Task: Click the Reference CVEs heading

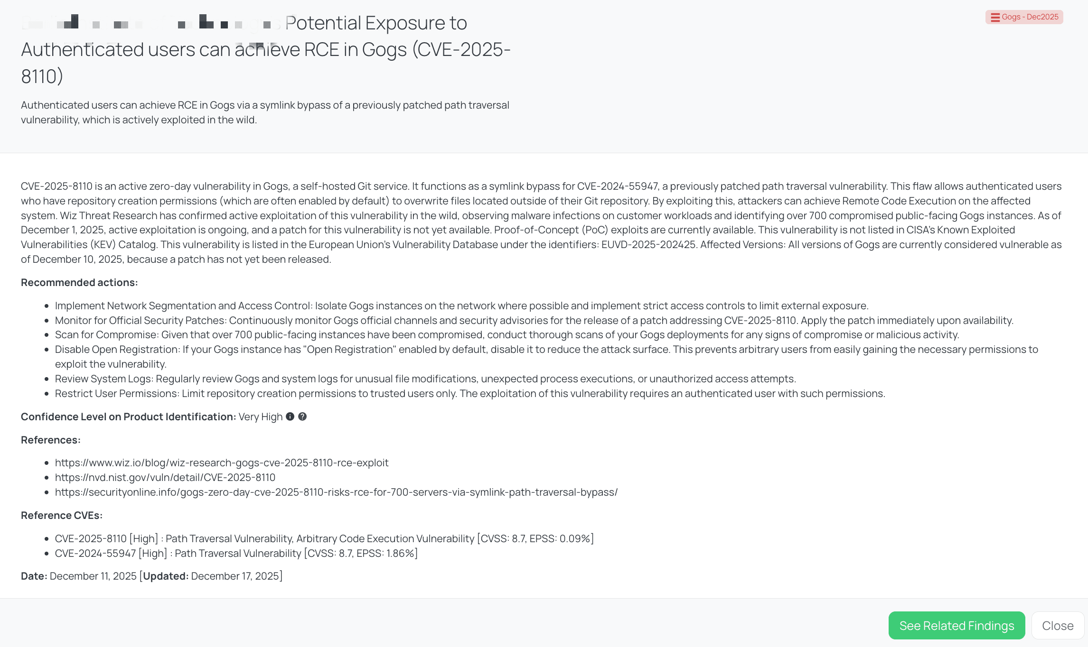Action: click(x=62, y=515)
